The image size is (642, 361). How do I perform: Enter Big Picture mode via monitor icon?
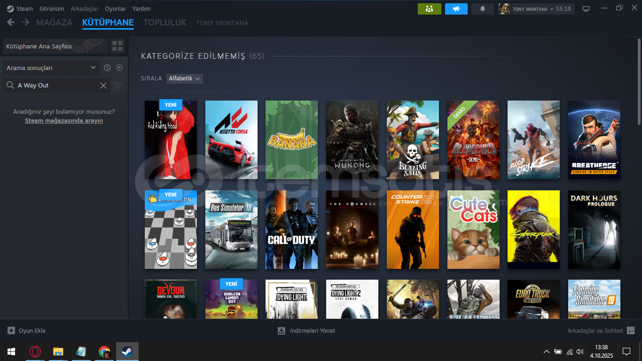pyautogui.click(x=586, y=9)
